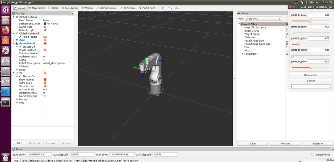Expand the Links tree item
Image resolution: width=334 pixels, height=162 pixels.
point(17,70)
